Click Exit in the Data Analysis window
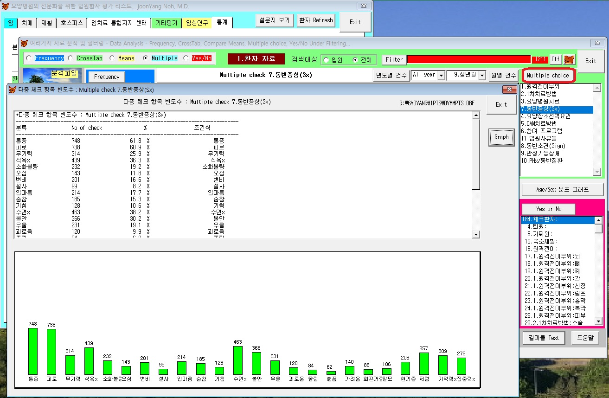This screenshot has height=398, width=609. pos(591,61)
